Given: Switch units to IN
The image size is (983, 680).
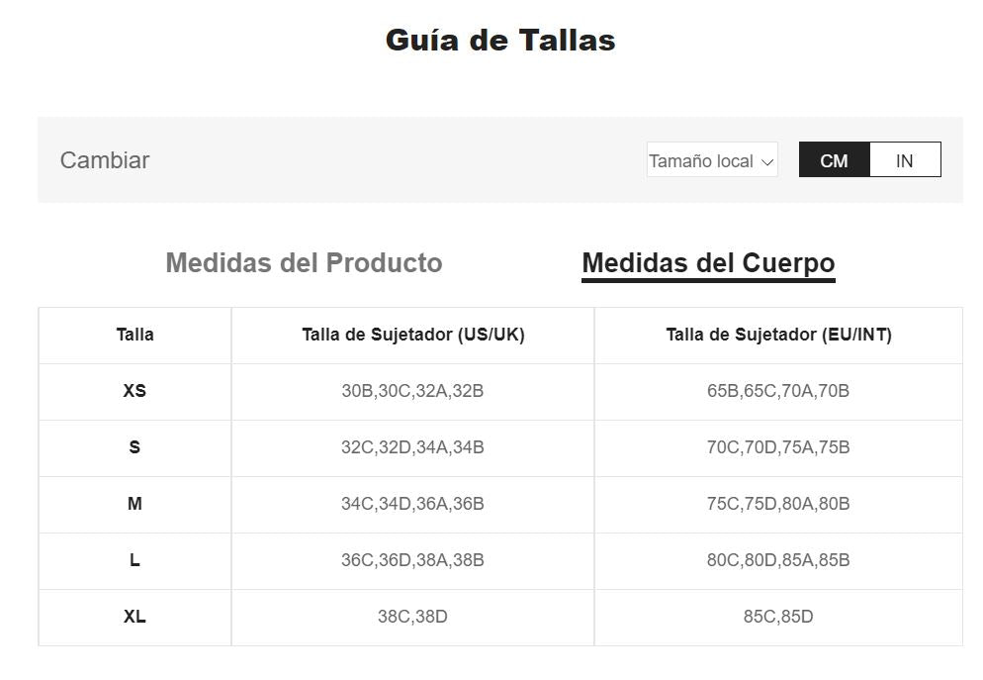Looking at the screenshot, I should pos(904,160).
